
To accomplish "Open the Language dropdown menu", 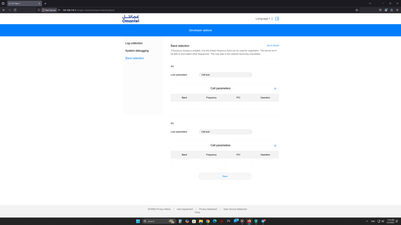I will 262,18.
